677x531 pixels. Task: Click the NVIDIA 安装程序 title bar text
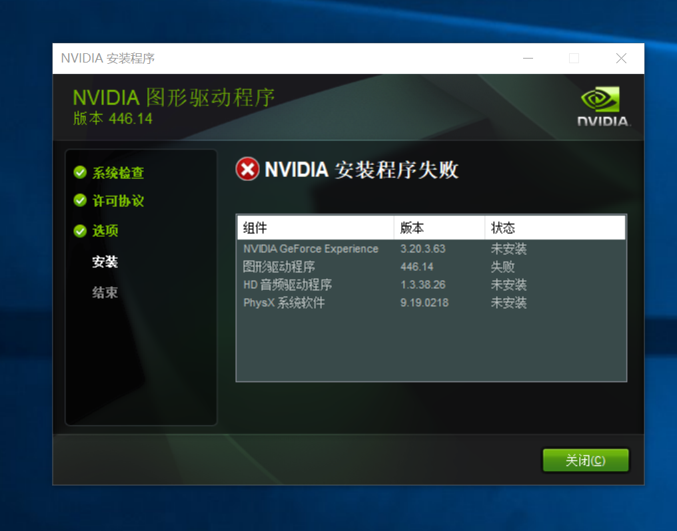(x=107, y=59)
